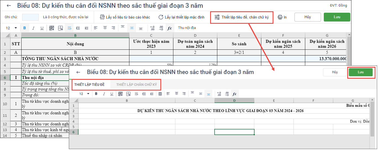
Task: Open the font size dropdown in the title settings dialog
Action: coord(88,94)
